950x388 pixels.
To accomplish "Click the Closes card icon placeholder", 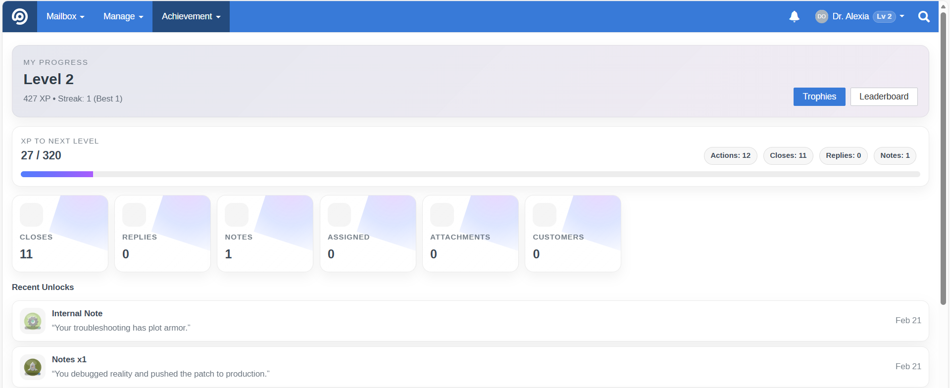I will tap(31, 215).
